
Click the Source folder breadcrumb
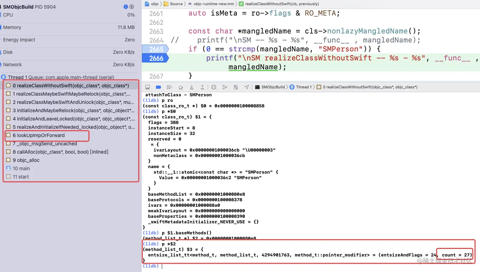173,4
